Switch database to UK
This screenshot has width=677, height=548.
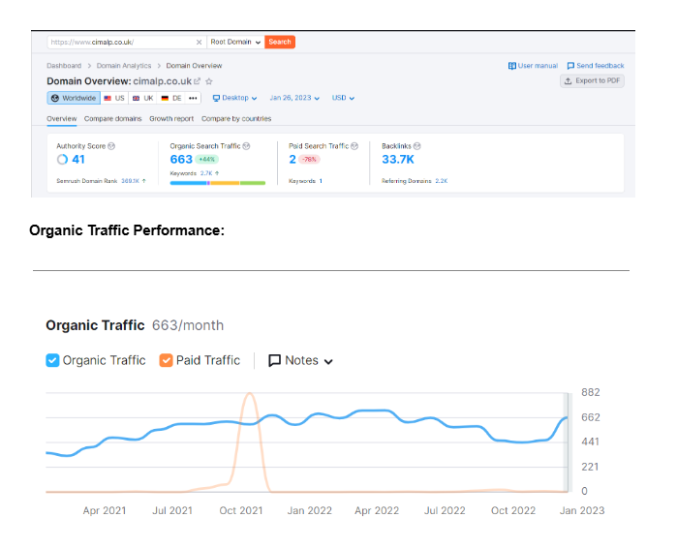pos(143,98)
